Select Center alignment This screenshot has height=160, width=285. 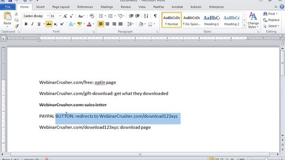tap(108, 24)
